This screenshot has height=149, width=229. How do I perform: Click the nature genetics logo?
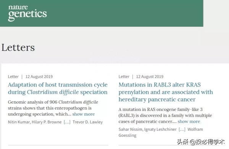coord(27,13)
